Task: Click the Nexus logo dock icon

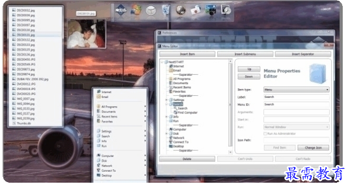Action: [121, 10]
